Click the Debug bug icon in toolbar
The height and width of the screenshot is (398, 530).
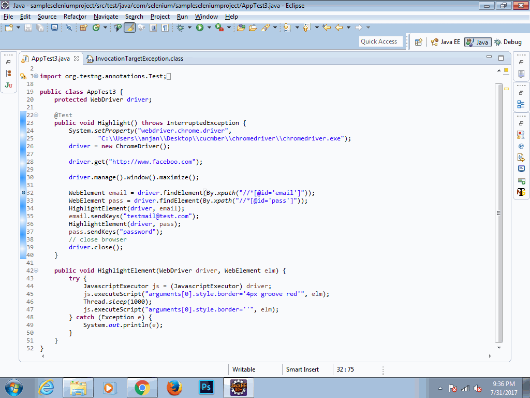pos(180,28)
